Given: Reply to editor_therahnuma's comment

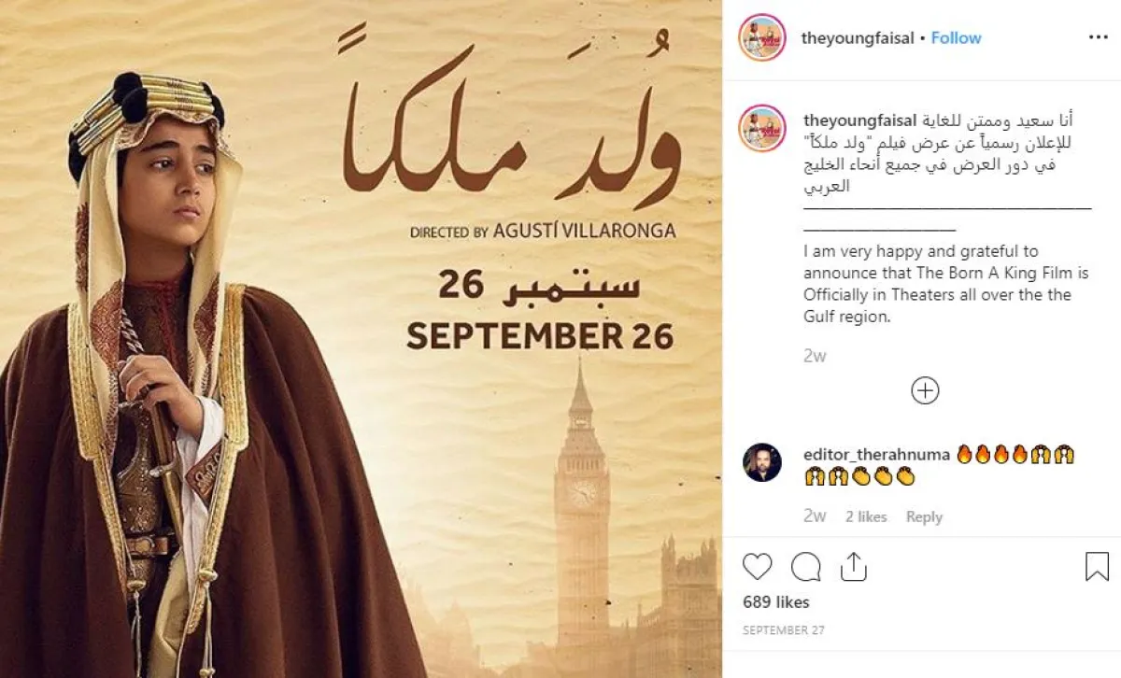Looking at the screenshot, I should tap(924, 516).
